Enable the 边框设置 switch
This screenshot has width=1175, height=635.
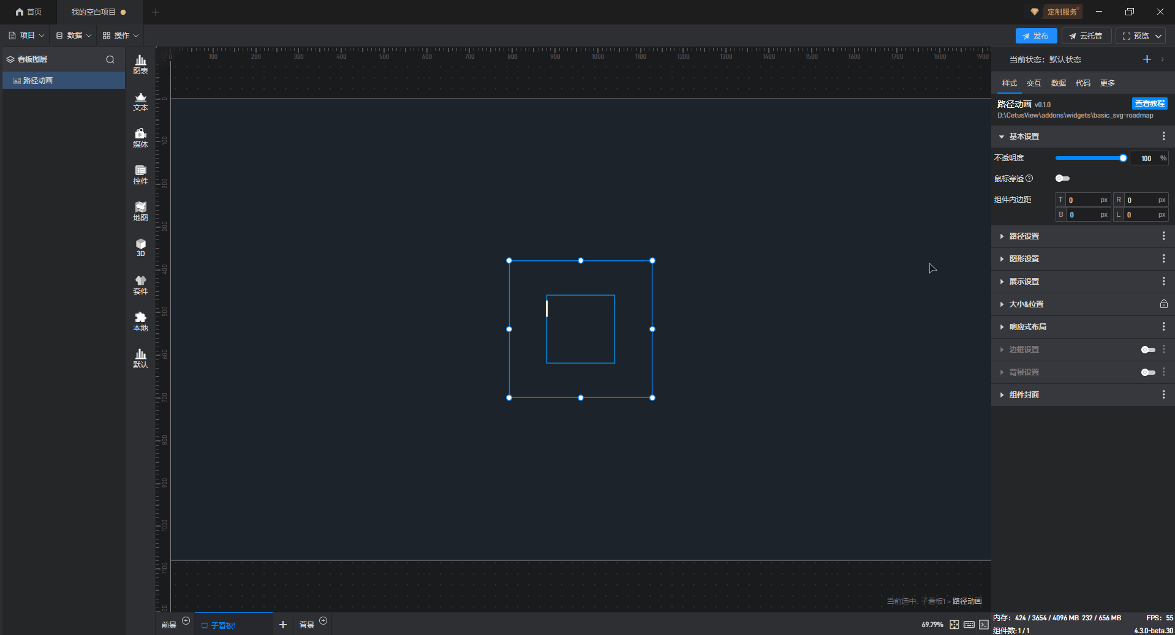click(1148, 350)
